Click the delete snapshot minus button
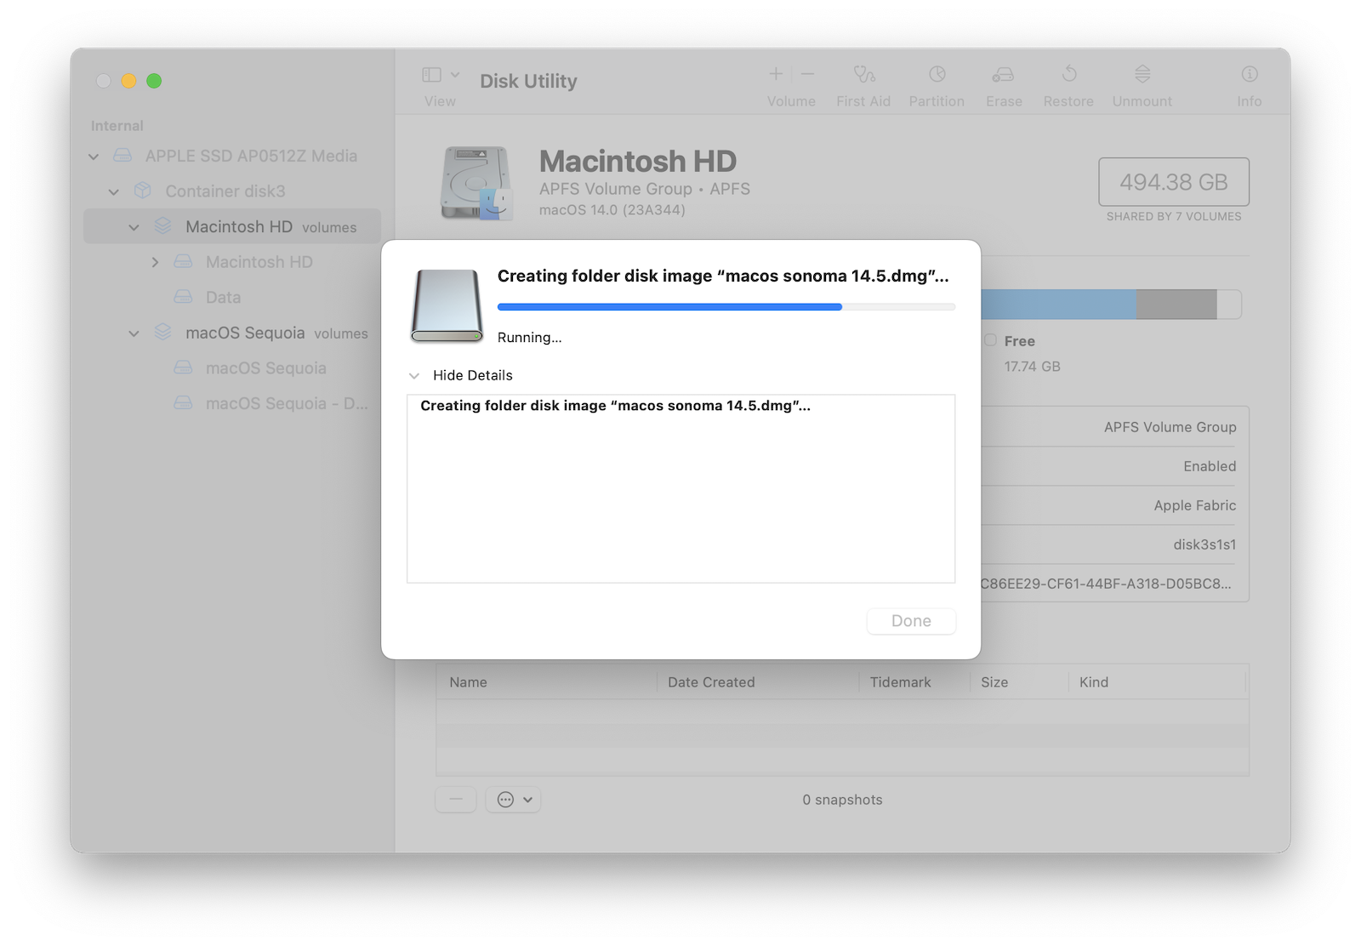 click(456, 800)
